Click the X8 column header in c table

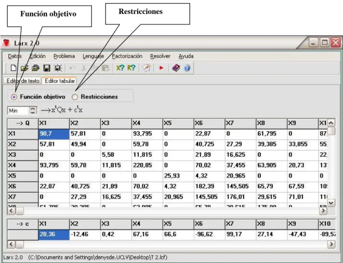click(x=271, y=224)
